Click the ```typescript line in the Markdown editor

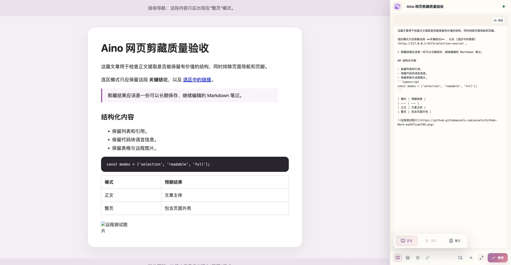coord(408,82)
